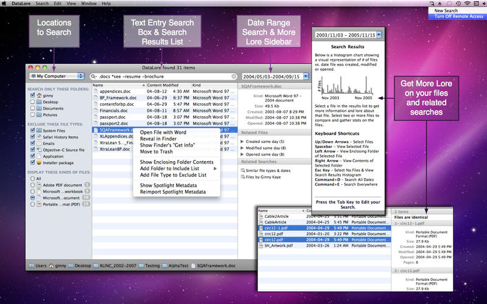Screen dimensions: 487x304
Task: Click the System Files icon in exclude list
Action: pyautogui.click(x=39, y=131)
